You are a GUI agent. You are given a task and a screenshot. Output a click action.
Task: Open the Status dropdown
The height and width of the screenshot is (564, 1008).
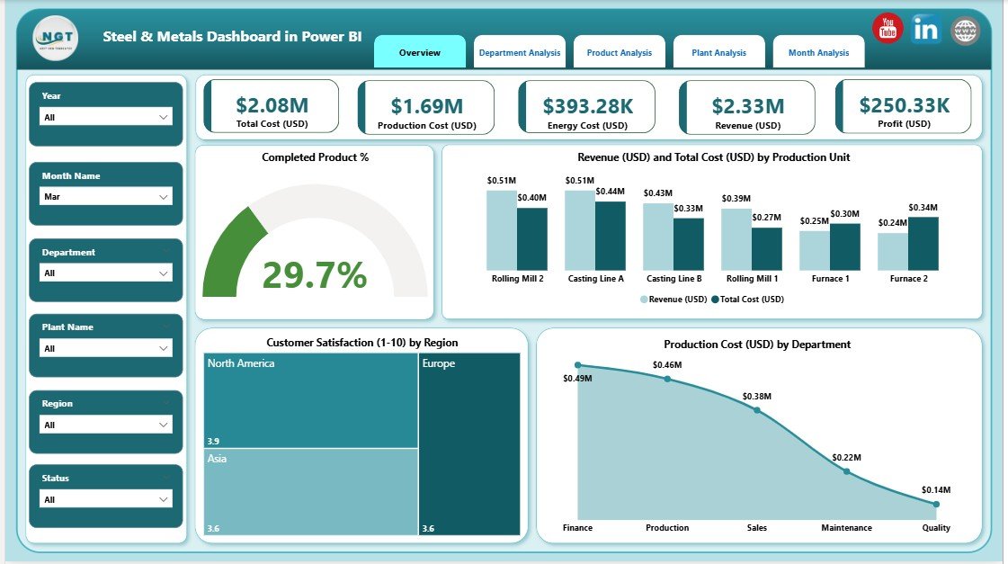[106, 499]
